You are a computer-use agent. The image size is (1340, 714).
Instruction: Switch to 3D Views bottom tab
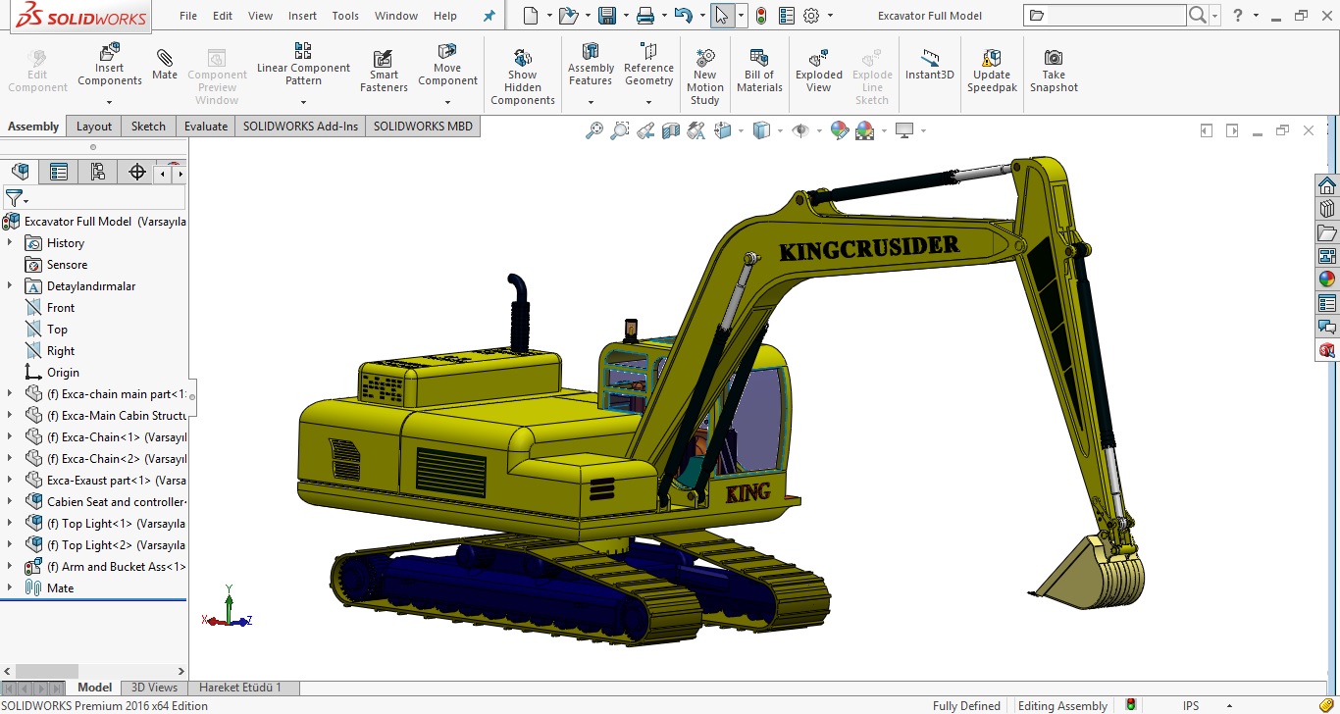coord(154,688)
